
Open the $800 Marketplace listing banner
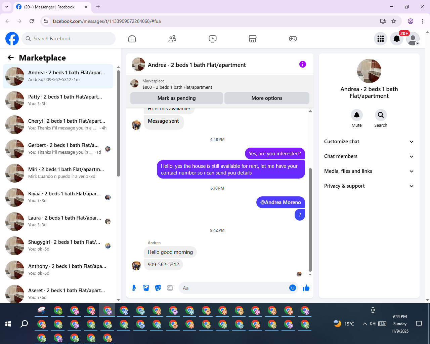(220, 84)
